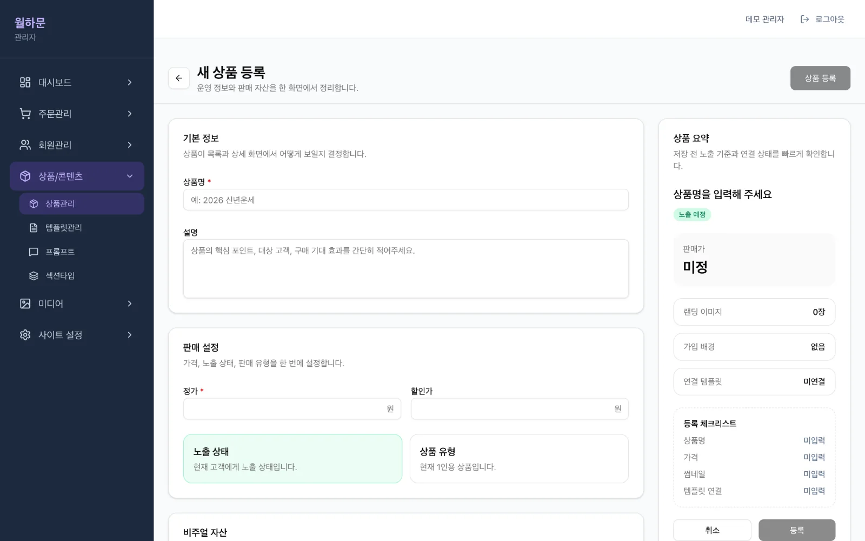The image size is (865, 541).
Task: Click the box icon beside 상품/콘텐츠
Action: click(25, 176)
